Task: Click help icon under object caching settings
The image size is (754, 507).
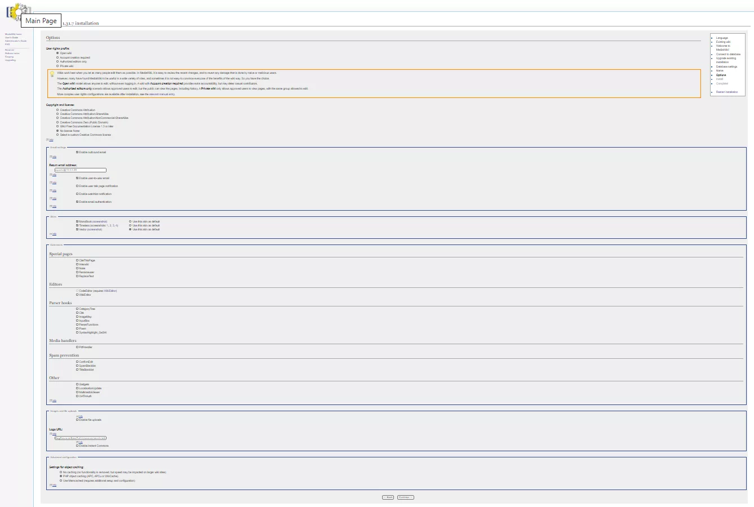Action: (53, 485)
